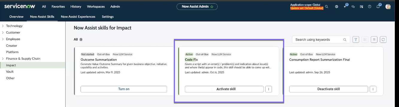The width and height of the screenshot is (399, 107).
Task: Open the notifications bell icon
Action: [378, 6]
